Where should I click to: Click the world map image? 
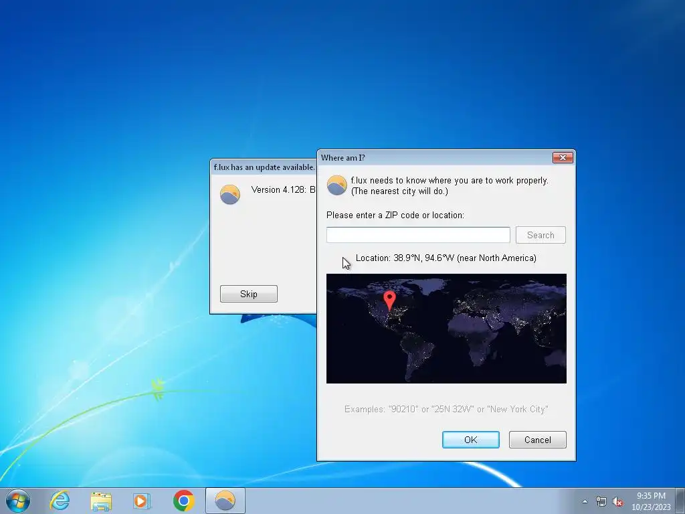(446, 329)
